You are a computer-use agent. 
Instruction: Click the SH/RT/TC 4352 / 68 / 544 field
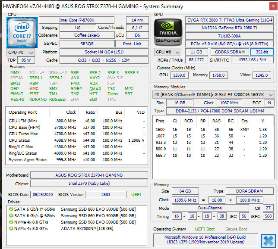pyautogui.click(x=252, y=60)
